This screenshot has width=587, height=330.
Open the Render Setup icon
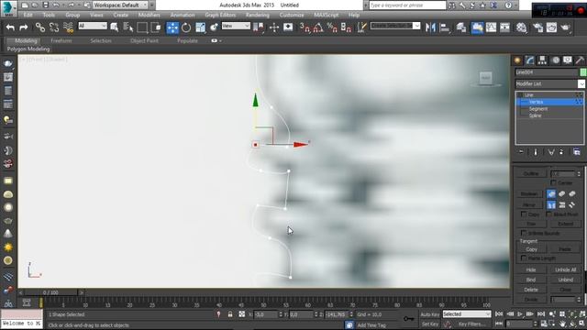click(x=538, y=27)
